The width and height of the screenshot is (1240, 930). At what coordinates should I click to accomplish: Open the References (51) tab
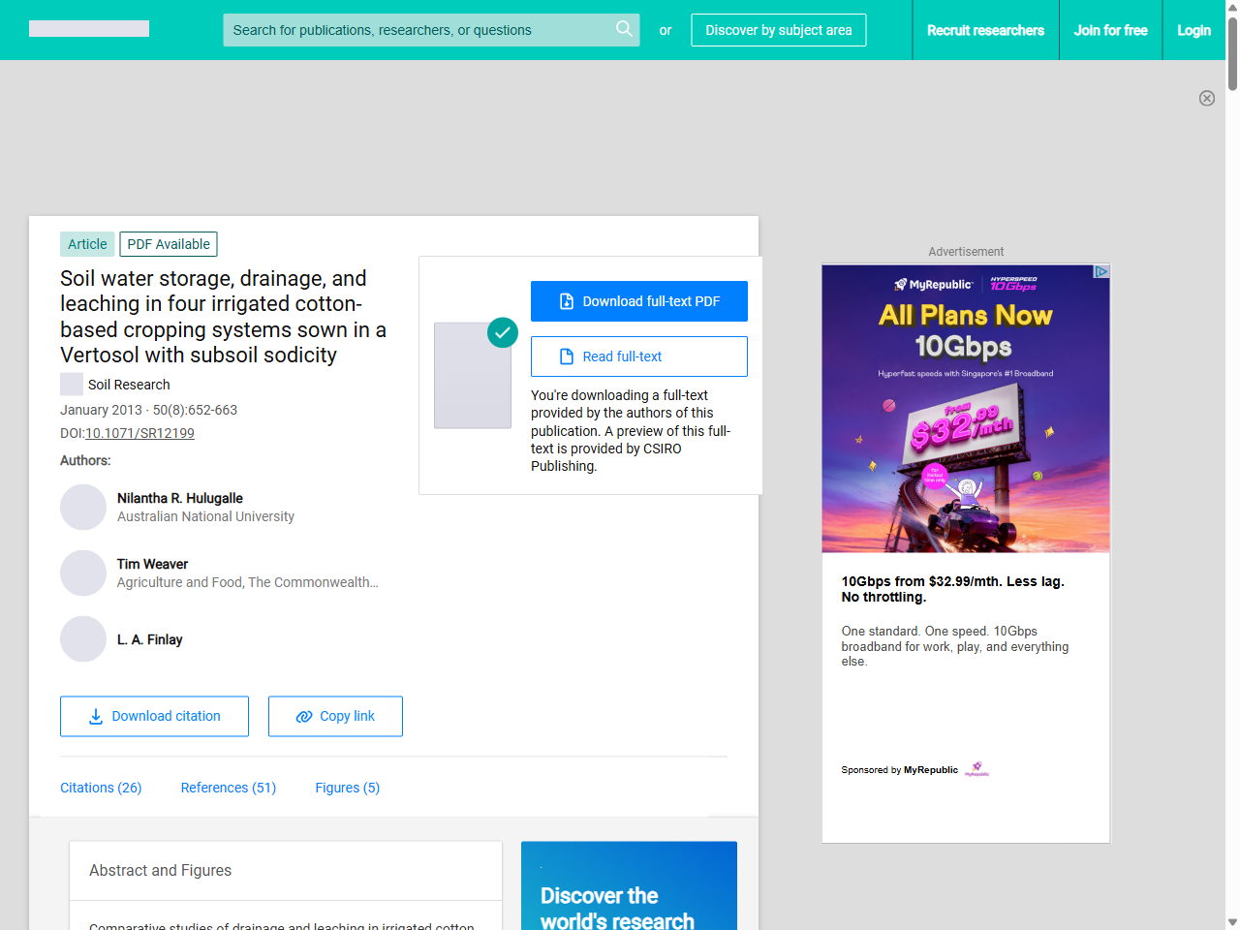[x=229, y=788]
